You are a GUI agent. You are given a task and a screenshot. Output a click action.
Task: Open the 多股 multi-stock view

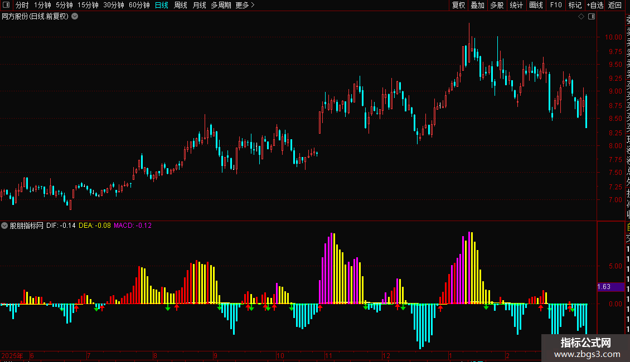coord(497,5)
